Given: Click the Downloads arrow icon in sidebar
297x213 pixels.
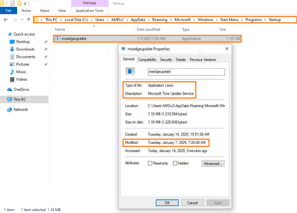Looking at the screenshot, I should click(12, 49).
